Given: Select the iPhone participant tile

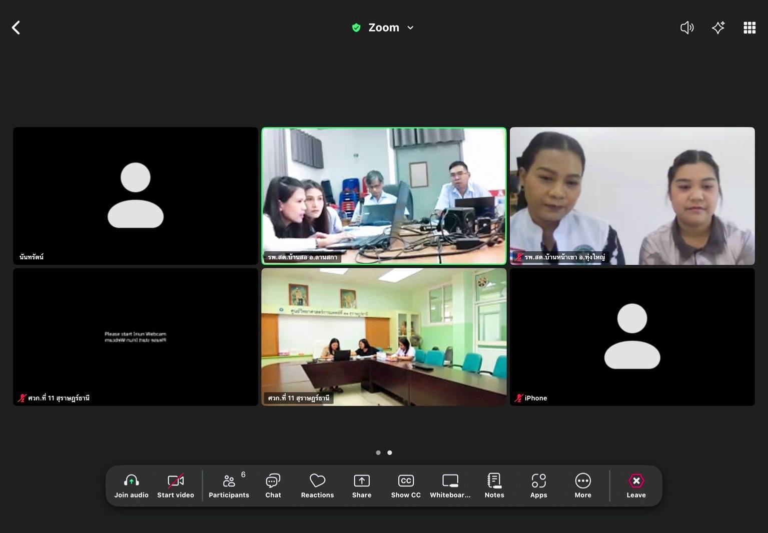Looking at the screenshot, I should coord(632,337).
